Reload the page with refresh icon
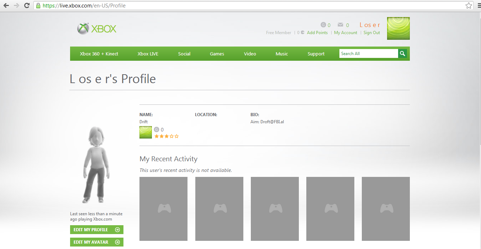This screenshot has width=481, height=249. pyautogui.click(x=27, y=5)
